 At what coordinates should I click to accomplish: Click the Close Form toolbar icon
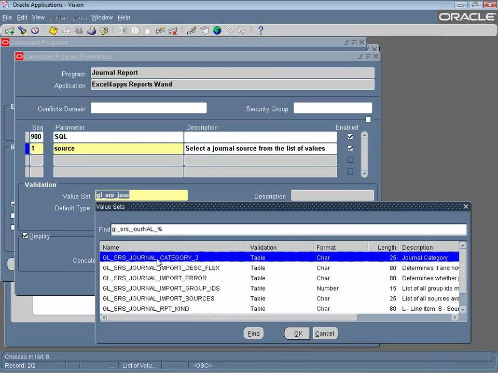104,31
